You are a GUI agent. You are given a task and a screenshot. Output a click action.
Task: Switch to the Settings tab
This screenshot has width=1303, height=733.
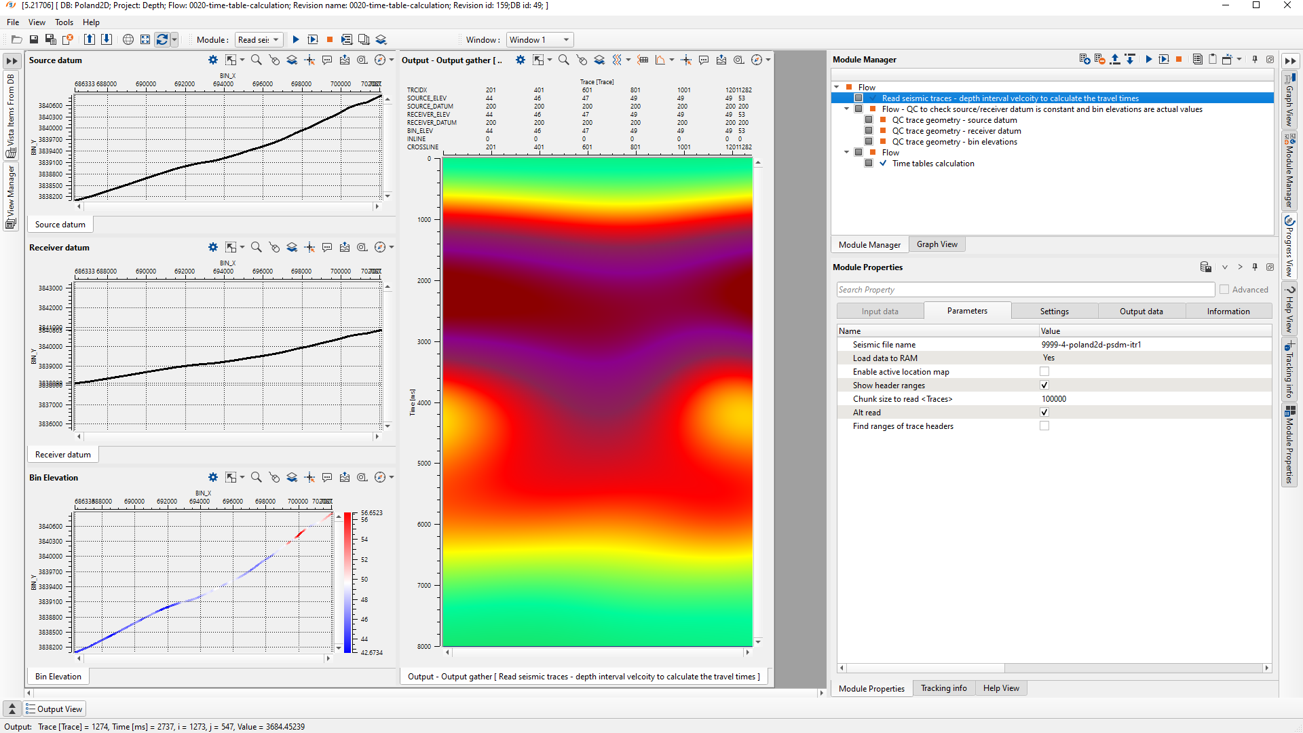pos(1054,312)
